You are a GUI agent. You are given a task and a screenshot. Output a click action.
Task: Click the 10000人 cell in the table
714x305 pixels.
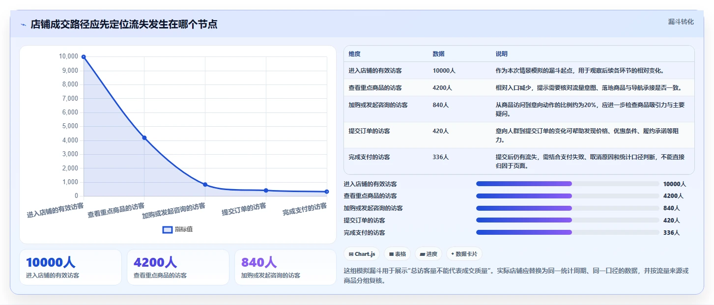coord(444,71)
